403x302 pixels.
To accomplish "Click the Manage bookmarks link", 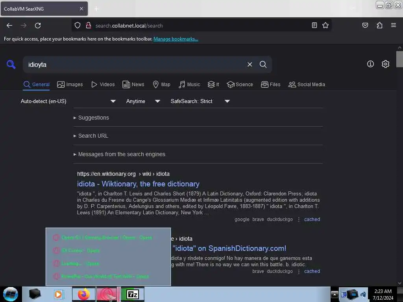I will (176, 39).
